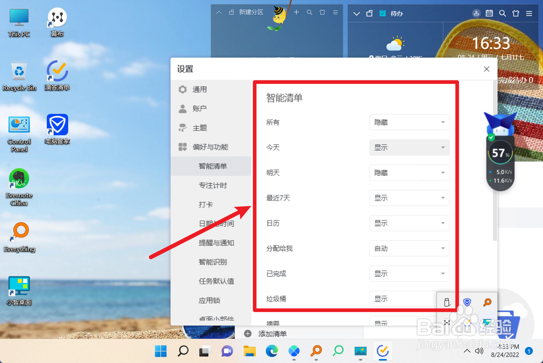Click the pop-out window icon in 待办 widget
The height and width of the screenshot is (363, 543).
(x=370, y=14)
